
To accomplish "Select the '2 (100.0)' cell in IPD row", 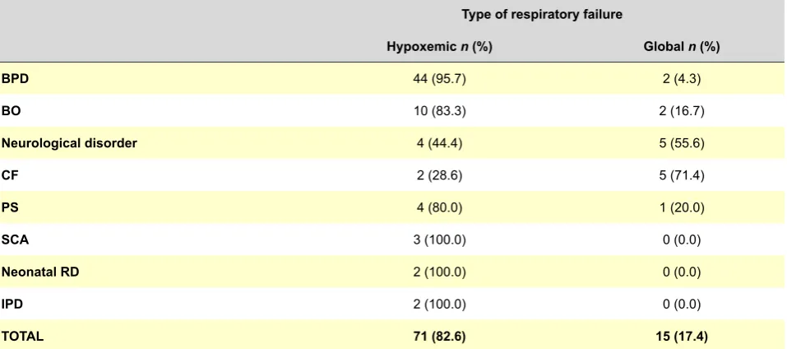I will (439, 304).
